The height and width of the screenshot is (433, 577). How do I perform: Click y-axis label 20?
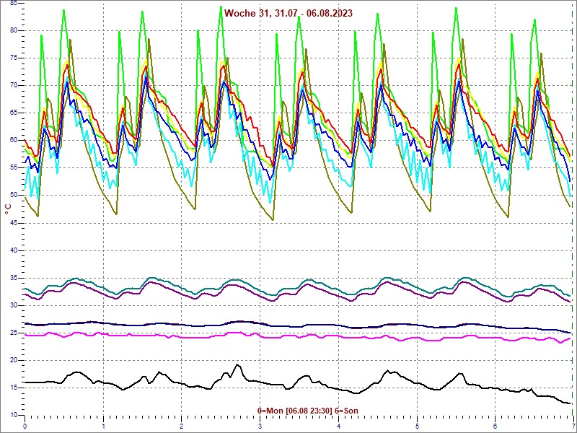tap(14, 360)
